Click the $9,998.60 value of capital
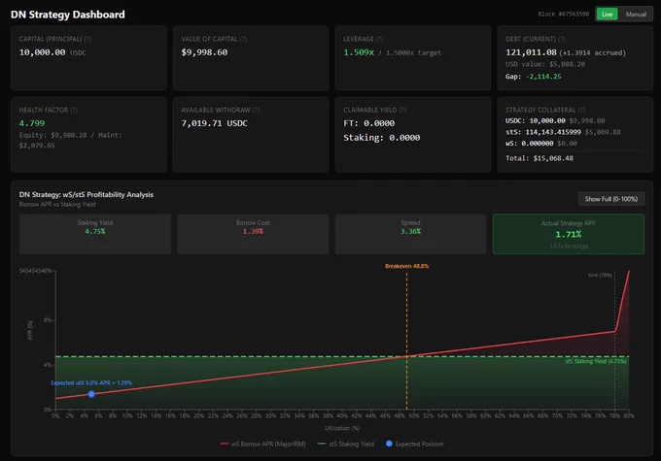Viewport: 661px width, 461px height. (204, 52)
